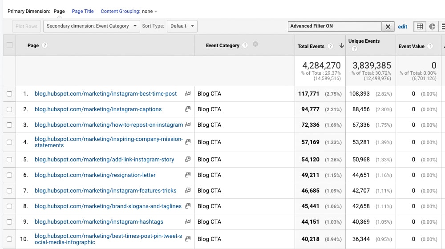This screenshot has height=249, width=445.
Task: Switch to data table view icon
Action: pyautogui.click(x=419, y=27)
